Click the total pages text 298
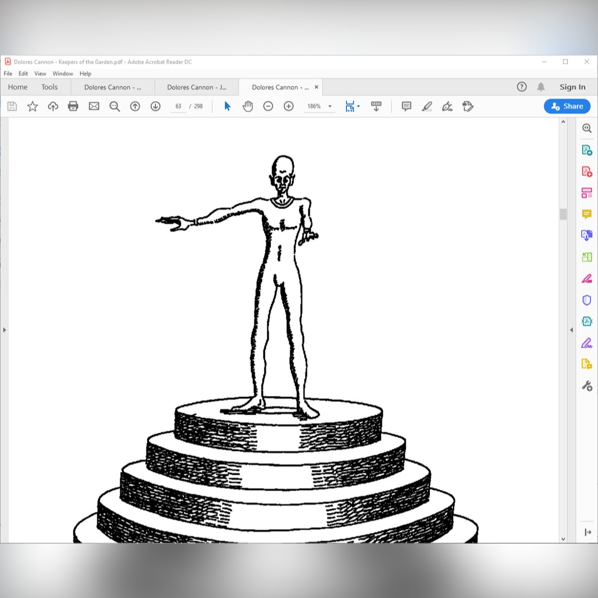 pyautogui.click(x=199, y=106)
